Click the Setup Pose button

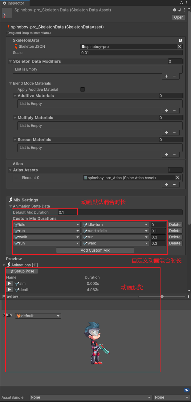tap(22, 271)
